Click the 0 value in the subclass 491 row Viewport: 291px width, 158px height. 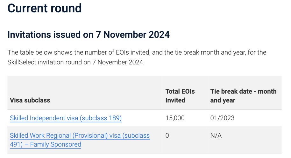click(167, 136)
